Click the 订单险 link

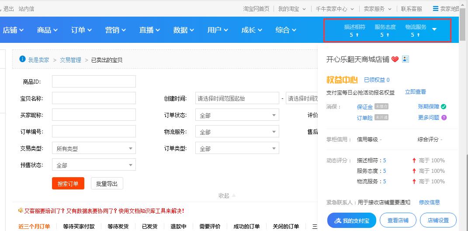[365, 118]
